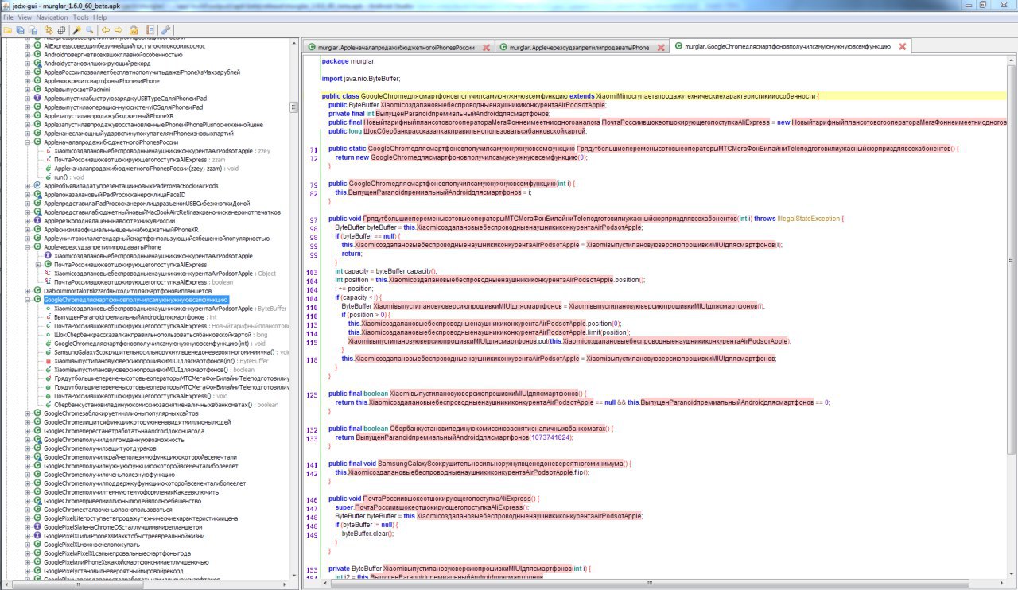Click the Save all toolbar icon
Viewport: 1018px width, 590px height.
click(x=20, y=30)
